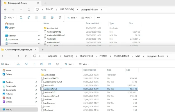Click This PC breadcrumb in upper window
The width and height of the screenshot is (175, 112).
tap(49, 10)
